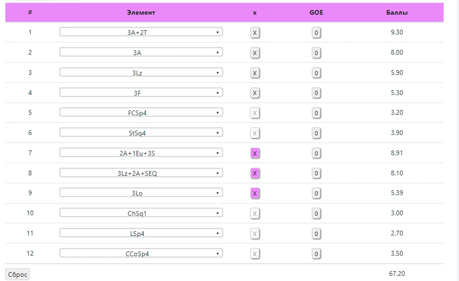Click the Элемент column header
The height and width of the screenshot is (281, 459).
coord(141,13)
